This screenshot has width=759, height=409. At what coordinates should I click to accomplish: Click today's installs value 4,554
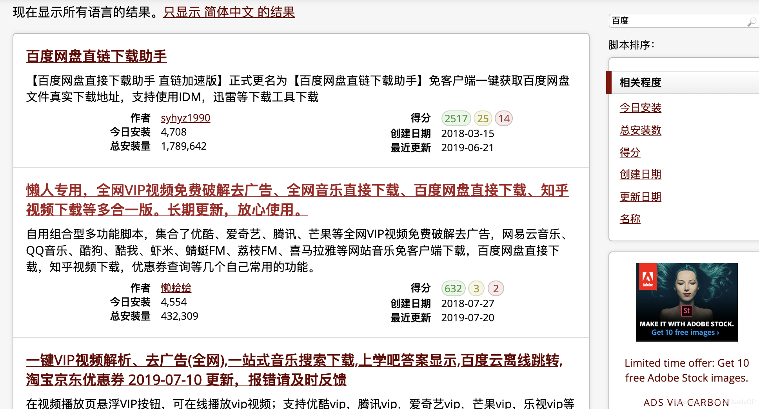174,302
